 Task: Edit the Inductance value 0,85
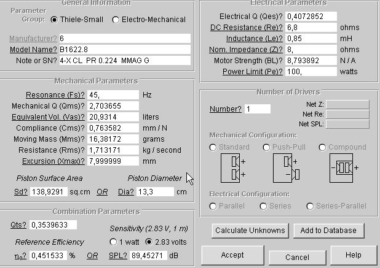(x=311, y=39)
